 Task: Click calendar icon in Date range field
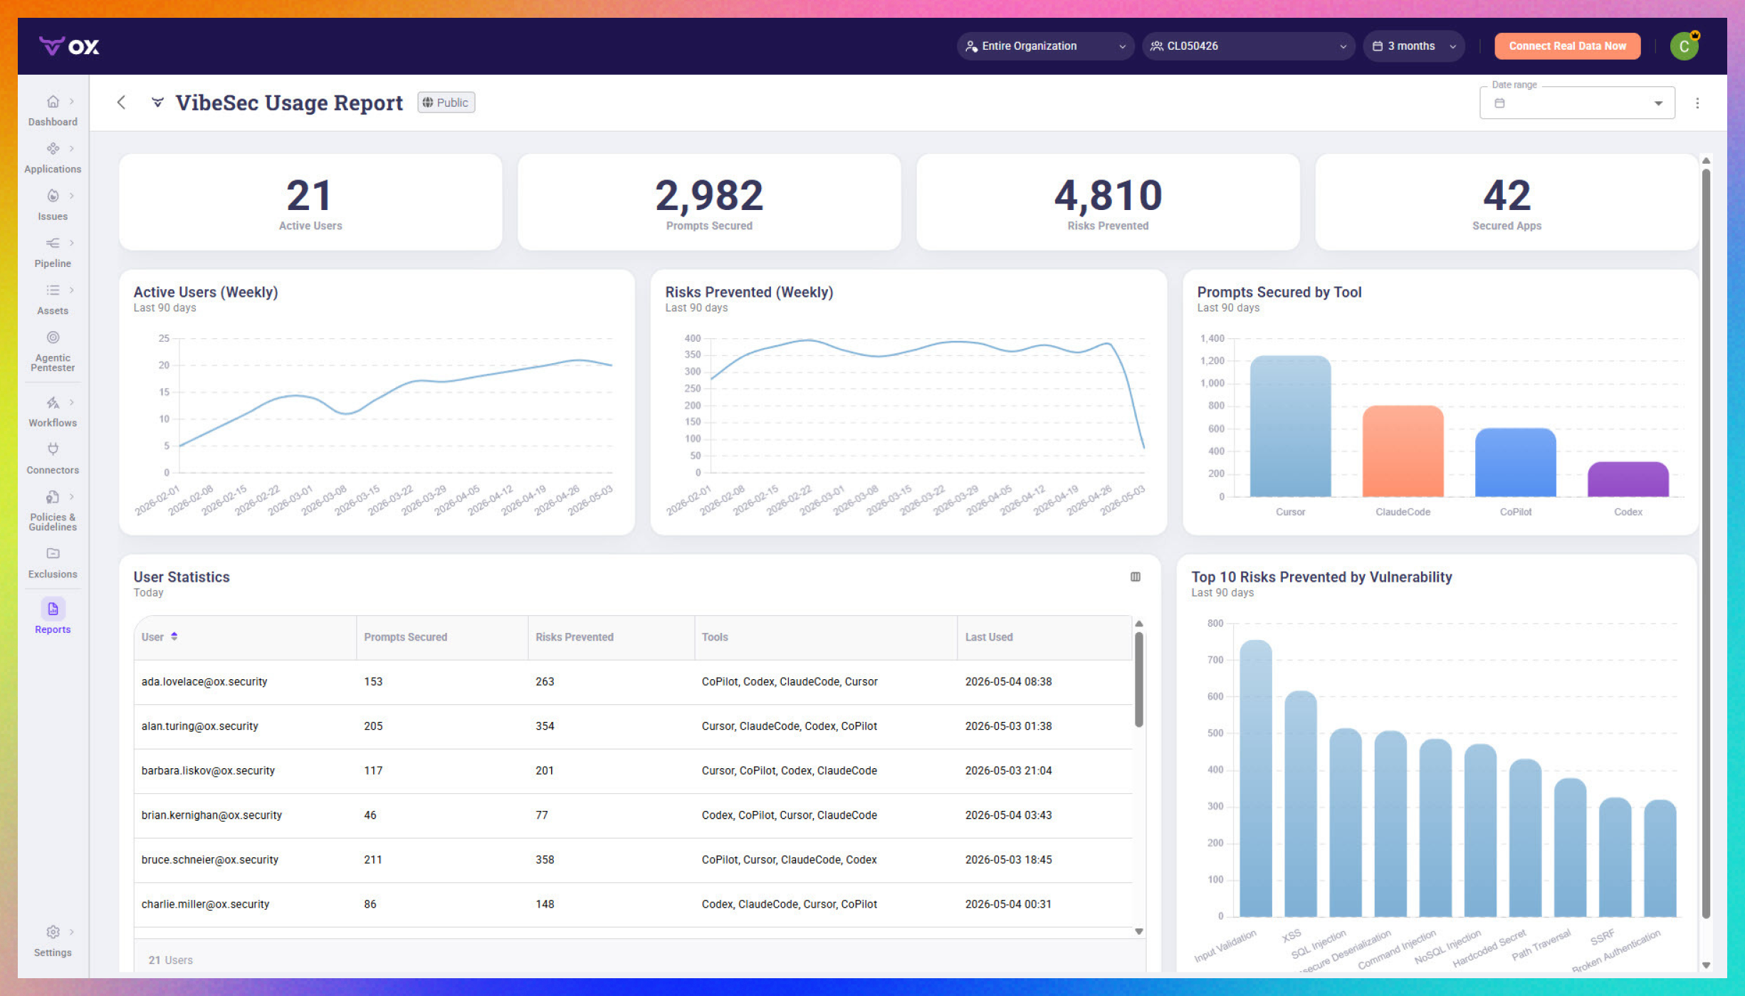[1499, 103]
